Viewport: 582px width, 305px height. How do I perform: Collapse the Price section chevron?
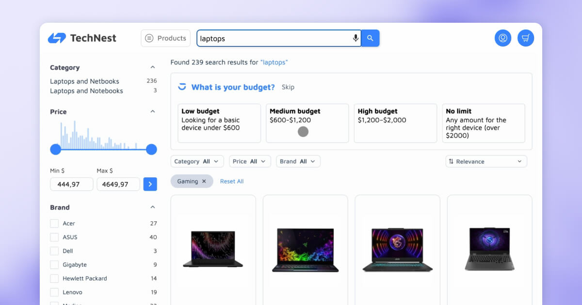[x=153, y=111]
